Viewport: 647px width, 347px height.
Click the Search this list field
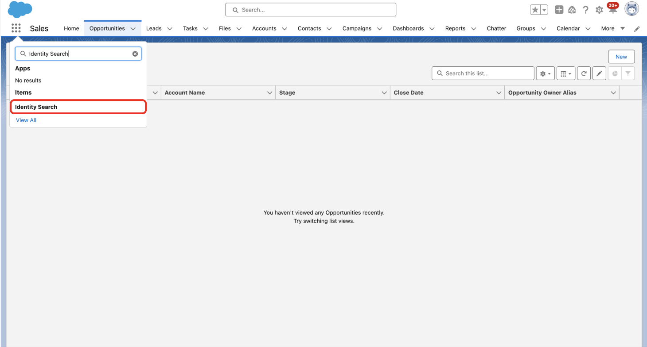pos(483,73)
